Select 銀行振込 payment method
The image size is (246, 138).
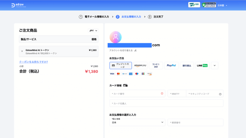(187, 66)
